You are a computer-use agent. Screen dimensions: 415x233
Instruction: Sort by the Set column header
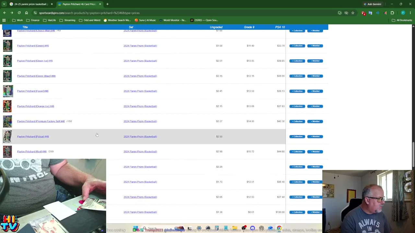131,27
